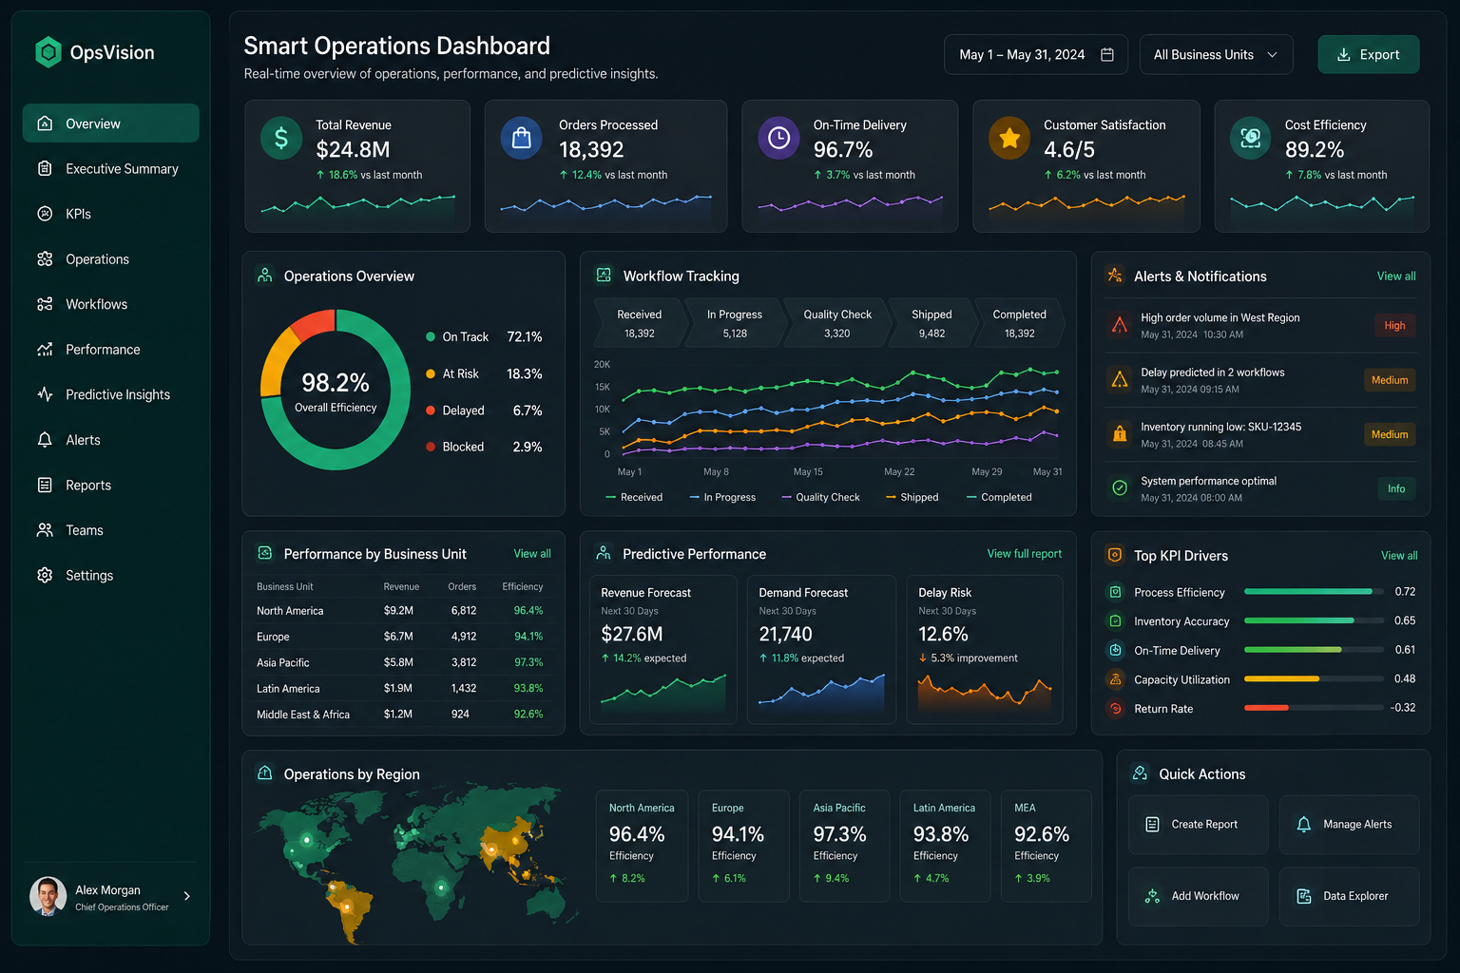Click the On-Time Delivery KPI driver icon

1115,650
